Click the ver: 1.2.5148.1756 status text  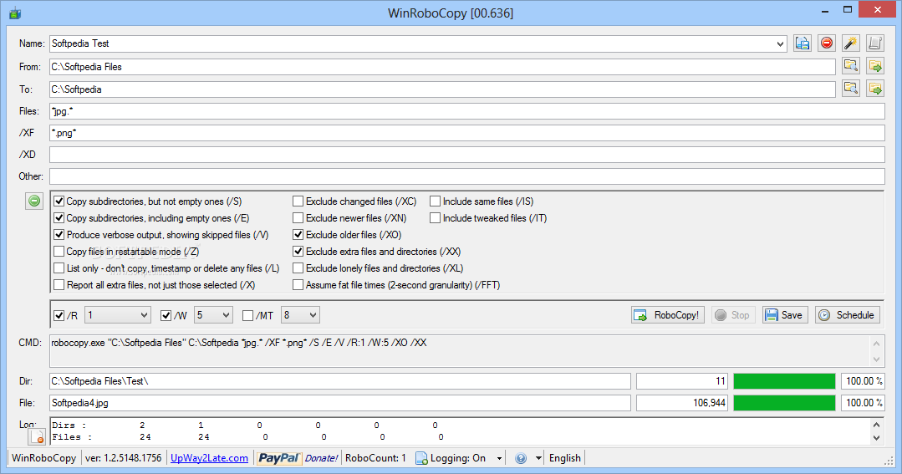(124, 458)
